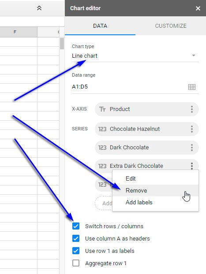Screen dimensions: 206x274
Task: Click the 123 icon beside Dark Chocolate
Action: pyautogui.click(x=102, y=148)
